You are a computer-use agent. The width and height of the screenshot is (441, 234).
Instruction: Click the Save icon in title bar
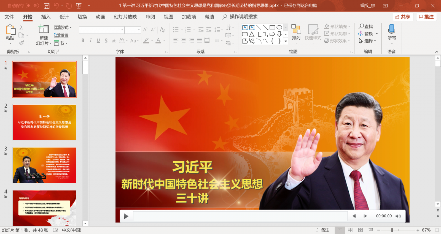click(47, 6)
